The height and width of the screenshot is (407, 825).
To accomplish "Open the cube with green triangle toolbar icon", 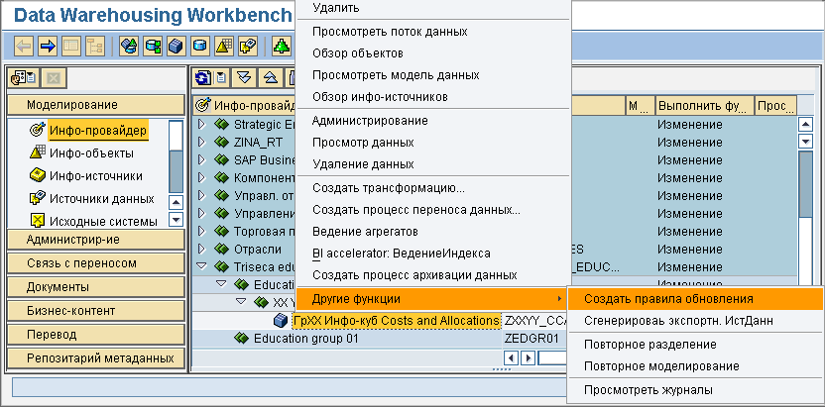I will click(x=129, y=46).
